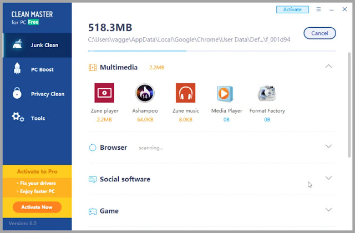The height and width of the screenshot is (233, 355).
Task: Cancel the running scan
Action: click(319, 33)
